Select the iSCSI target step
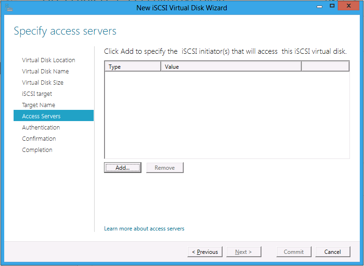The image size is (364, 266). [x=37, y=94]
